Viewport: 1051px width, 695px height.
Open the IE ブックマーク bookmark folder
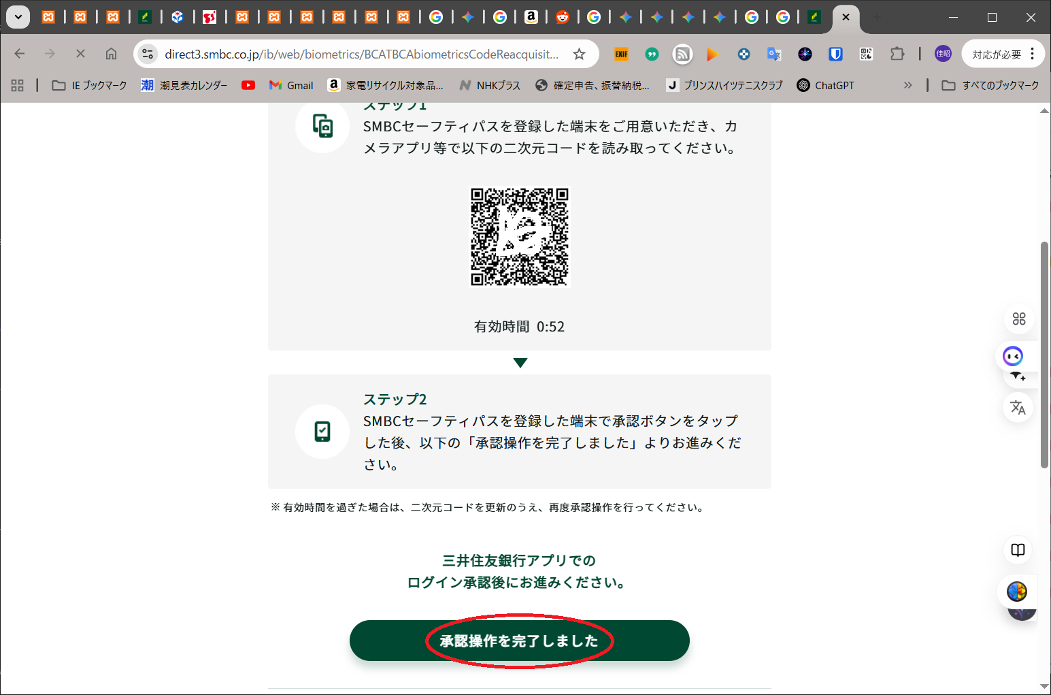[90, 85]
